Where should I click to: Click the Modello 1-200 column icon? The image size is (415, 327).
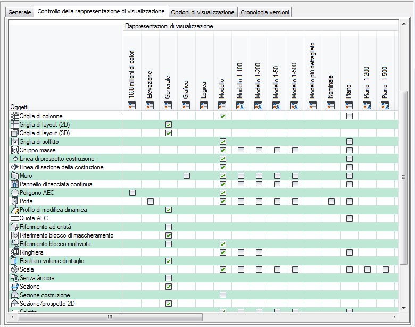[x=259, y=105]
